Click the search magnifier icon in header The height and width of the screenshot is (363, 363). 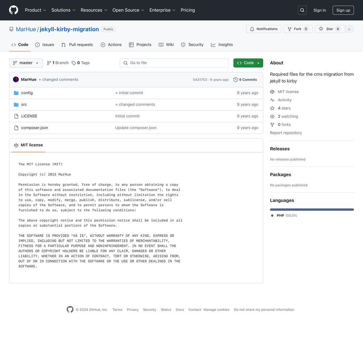point(302,10)
